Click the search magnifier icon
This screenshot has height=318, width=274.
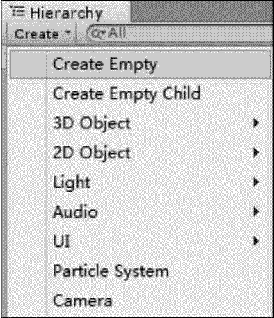point(97,34)
